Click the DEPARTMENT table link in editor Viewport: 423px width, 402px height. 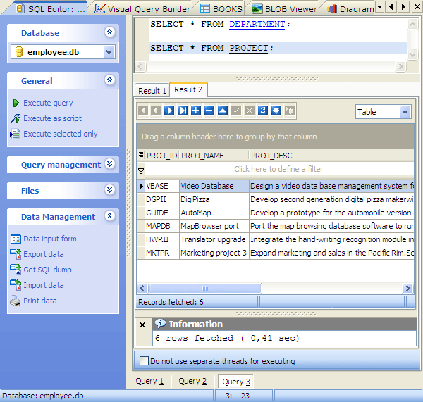pyautogui.click(x=257, y=24)
